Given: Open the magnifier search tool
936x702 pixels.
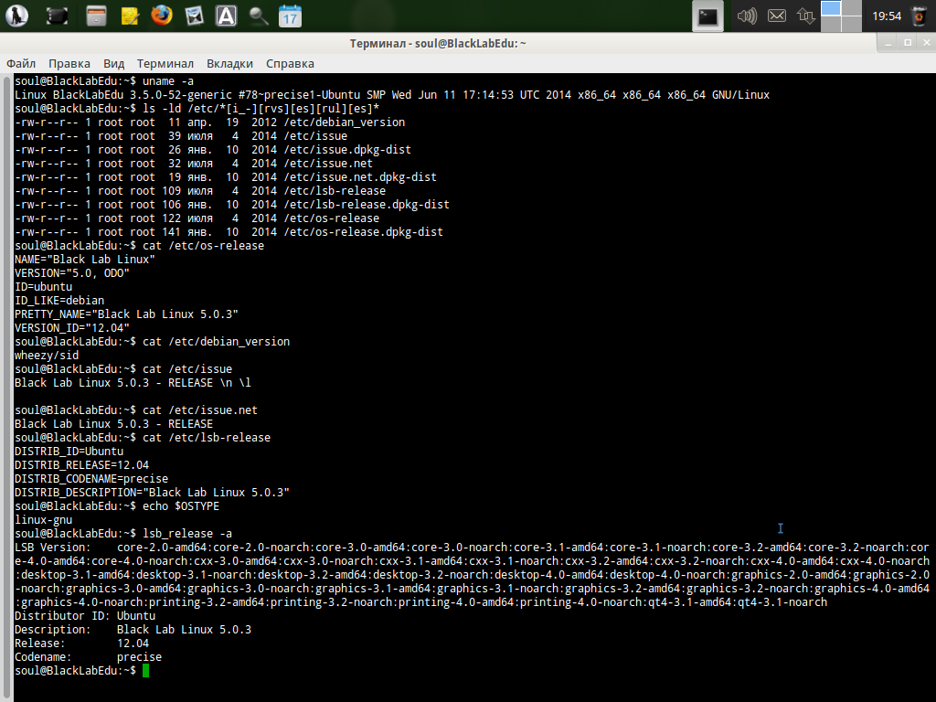Looking at the screenshot, I should click(259, 16).
